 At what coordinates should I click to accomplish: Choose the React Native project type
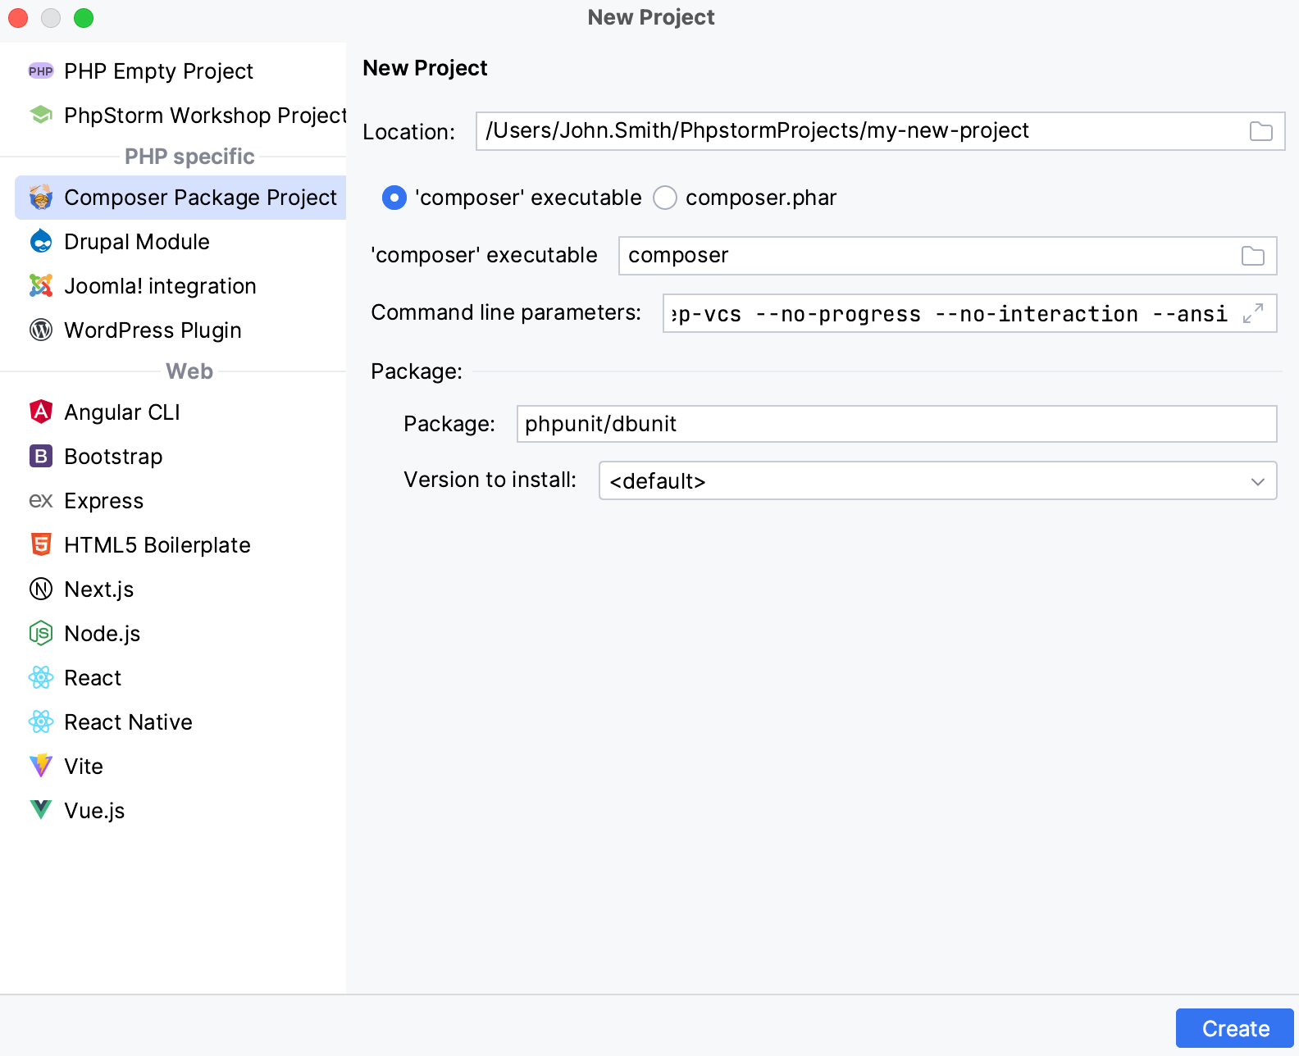pyautogui.click(x=128, y=722)
